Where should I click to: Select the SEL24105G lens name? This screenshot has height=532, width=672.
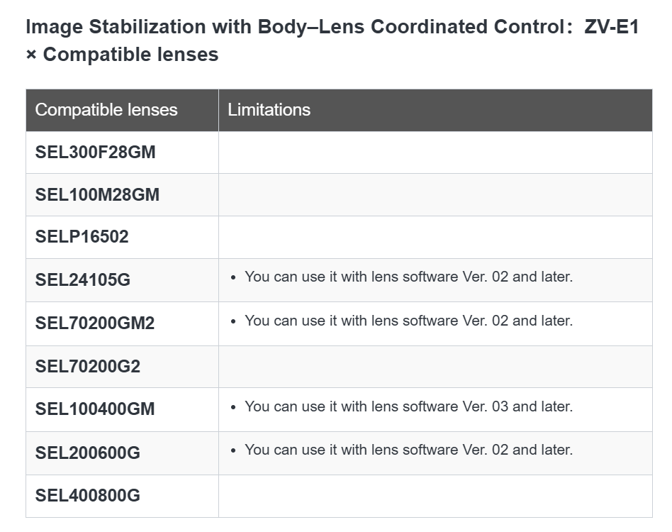point(83,280)
